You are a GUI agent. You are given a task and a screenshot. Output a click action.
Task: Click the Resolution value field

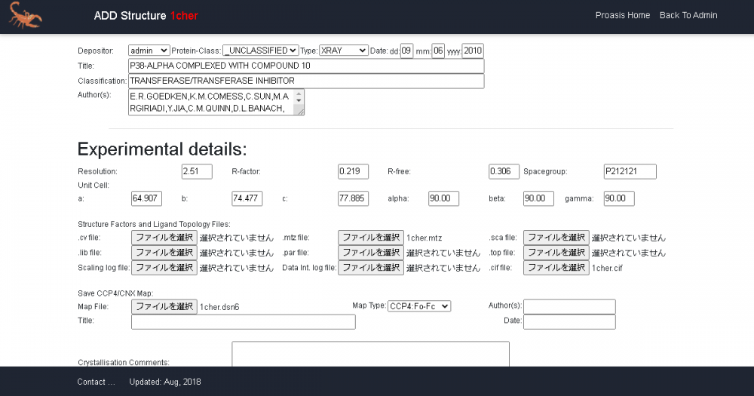(x=197, y=171)
